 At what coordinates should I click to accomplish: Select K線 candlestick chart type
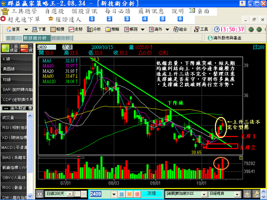(x=17, y=59)
